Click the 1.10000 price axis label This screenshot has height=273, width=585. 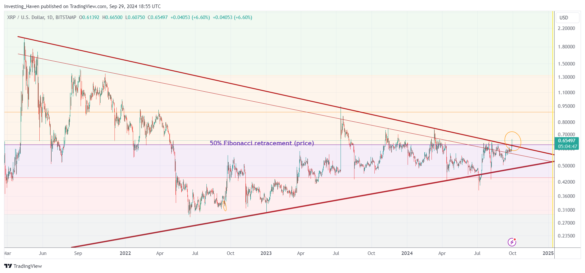pos(566,93)
